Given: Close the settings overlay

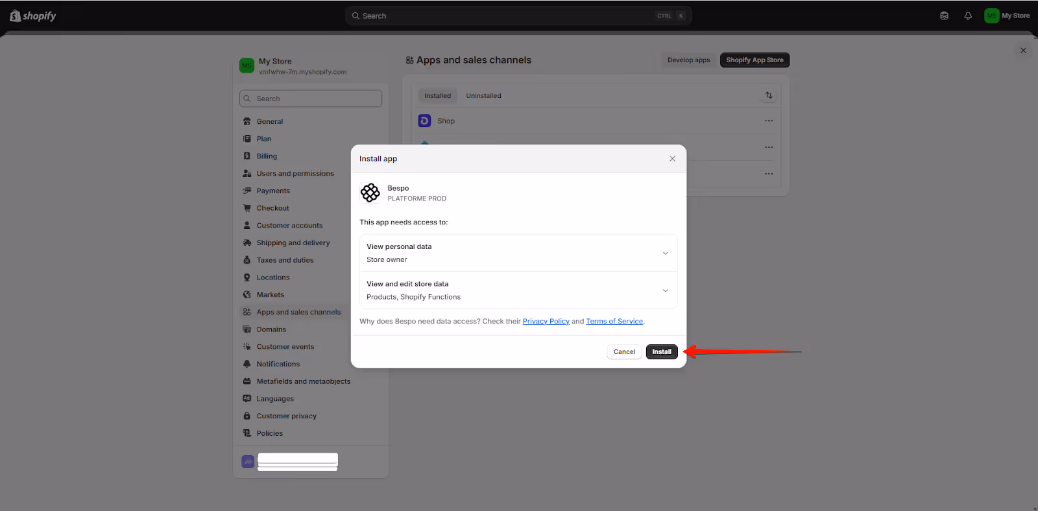Looking at the screenshot, I should click(x=1023, y=51).
